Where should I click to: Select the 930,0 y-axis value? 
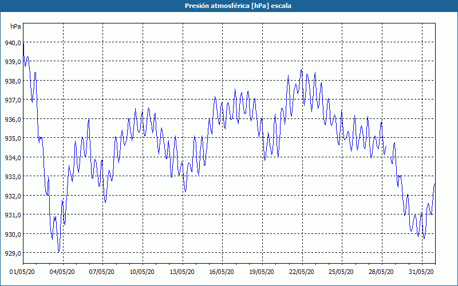(x=13, y=234)
